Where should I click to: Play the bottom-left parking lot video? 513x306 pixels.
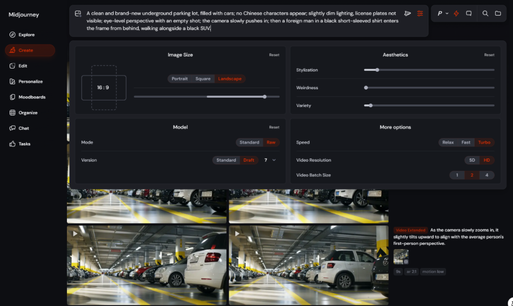click(x=75, y=233)
